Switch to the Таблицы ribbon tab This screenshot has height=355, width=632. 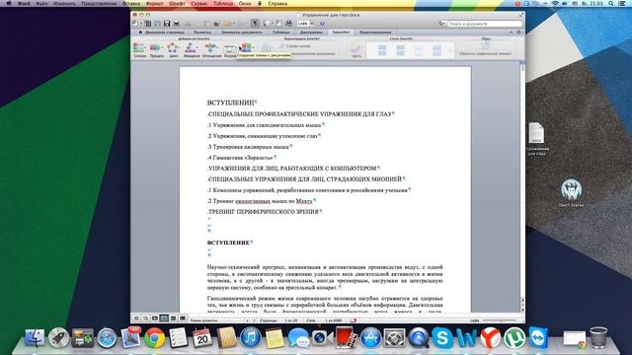point(280,33)
